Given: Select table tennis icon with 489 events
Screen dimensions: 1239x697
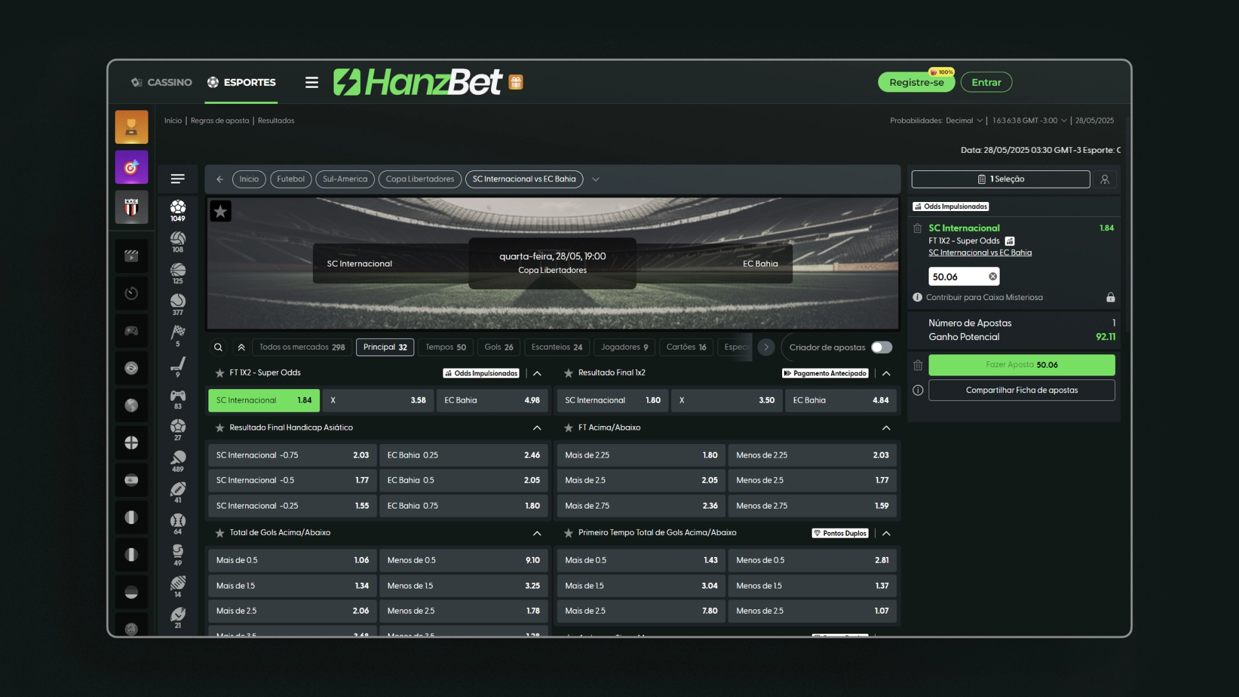Looking at the screenshot, I should 178,461.
